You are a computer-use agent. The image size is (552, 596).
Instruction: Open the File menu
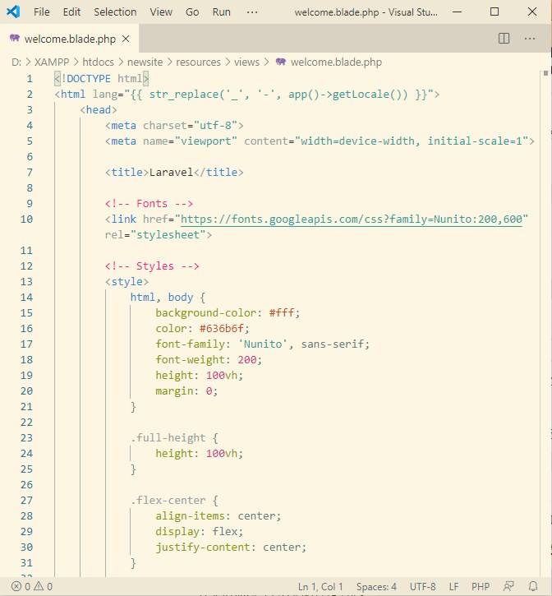(x=42, y=12)
